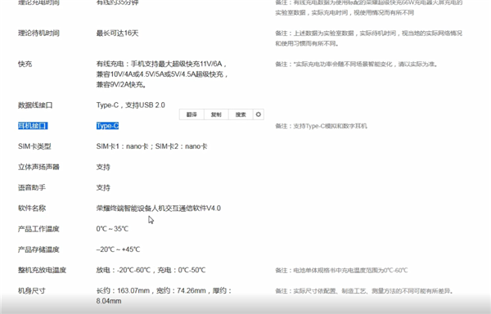Click 支持 beside 立体声扬声器
The height and width of the screenshot is (314, 491).
[103, 167]
